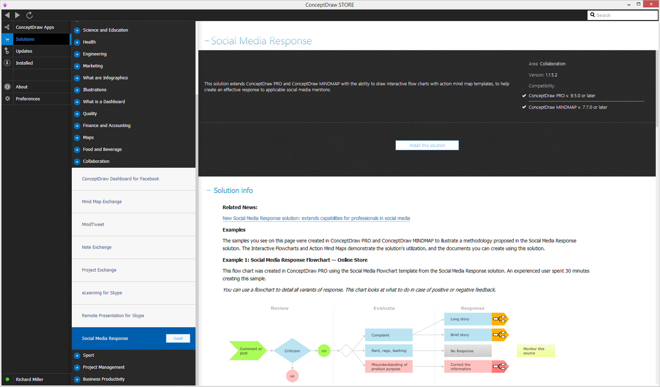This screenshot has width=660, height=387.
Task: Click in the Search field
Action: (x=623, y=15)
